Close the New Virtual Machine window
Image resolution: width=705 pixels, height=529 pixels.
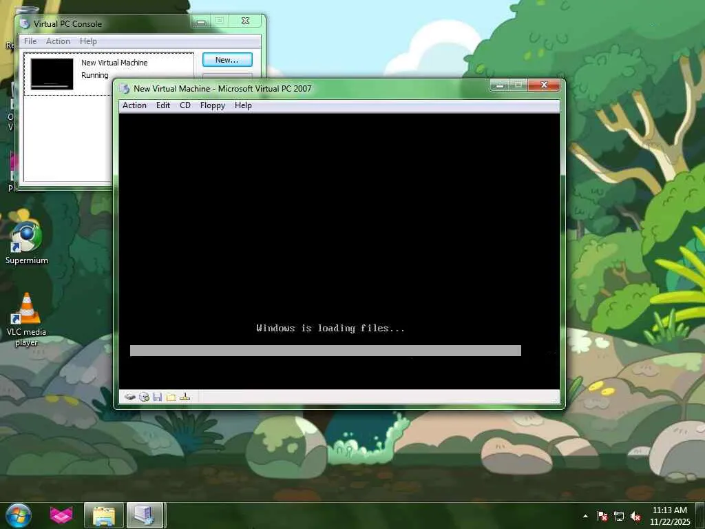544,85
